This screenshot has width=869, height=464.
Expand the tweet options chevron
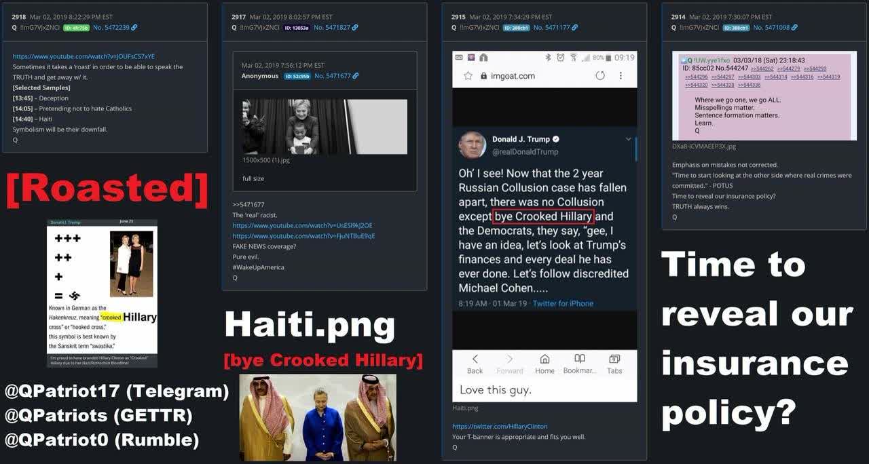coord(629,139)
